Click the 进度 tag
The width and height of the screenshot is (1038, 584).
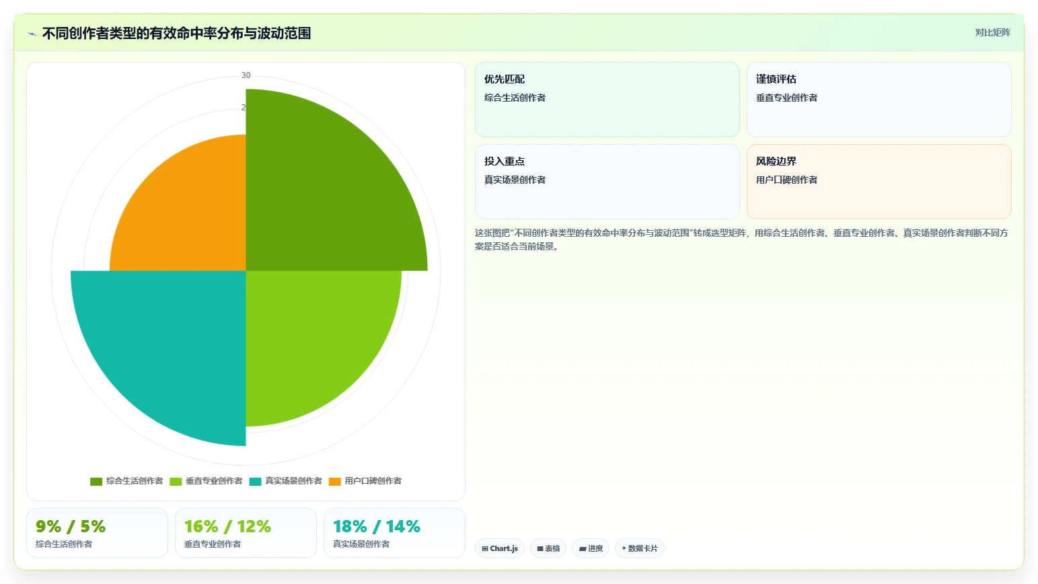[591, 548]
